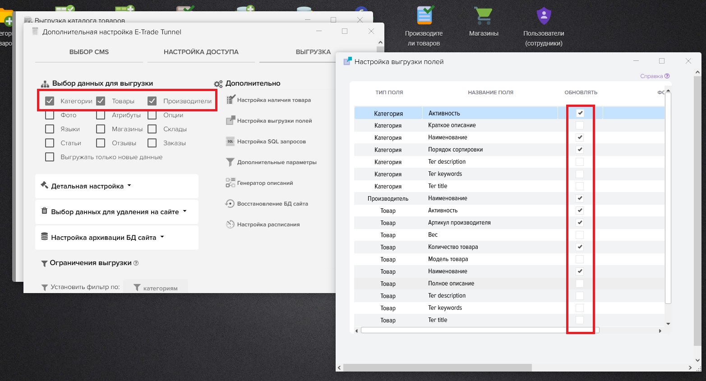
Task: Expand Выбор данных для удаления на сайте
Action: coord(117,211)
